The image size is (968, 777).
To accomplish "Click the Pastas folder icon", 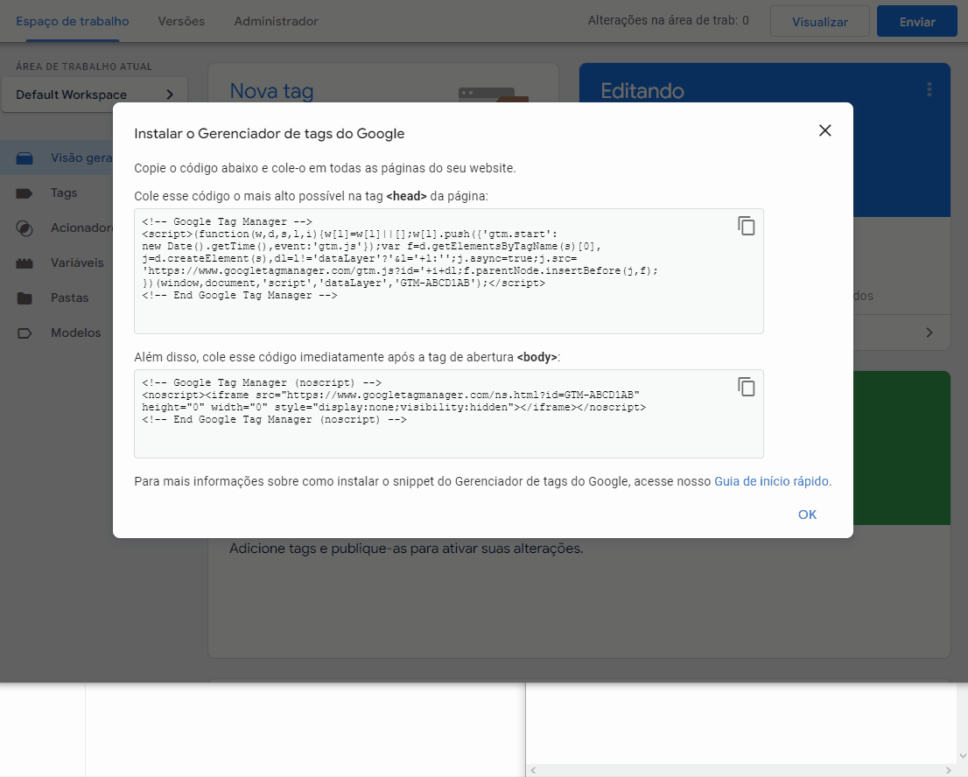I will point(25,298).
